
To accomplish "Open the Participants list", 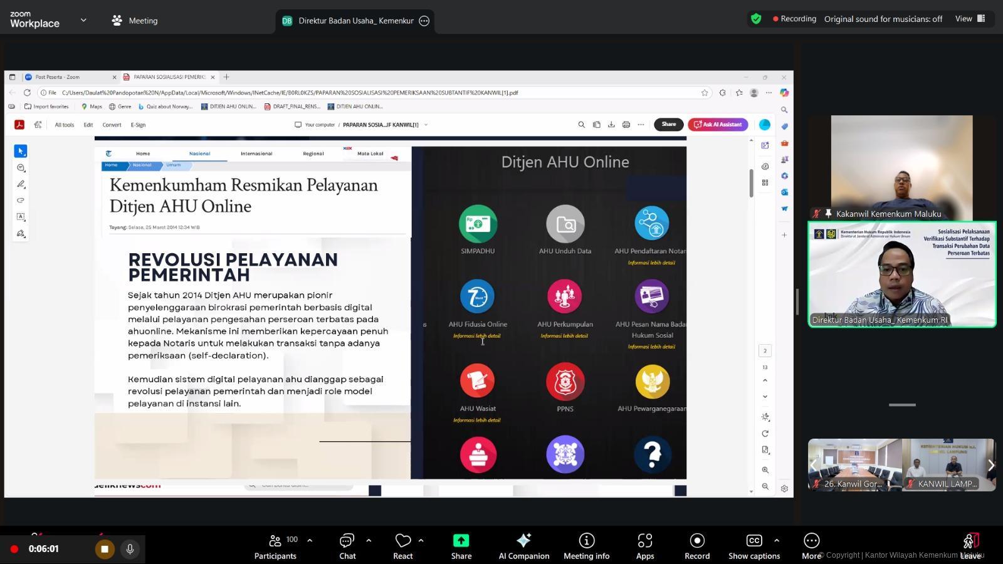I will [x=275, y=546].
